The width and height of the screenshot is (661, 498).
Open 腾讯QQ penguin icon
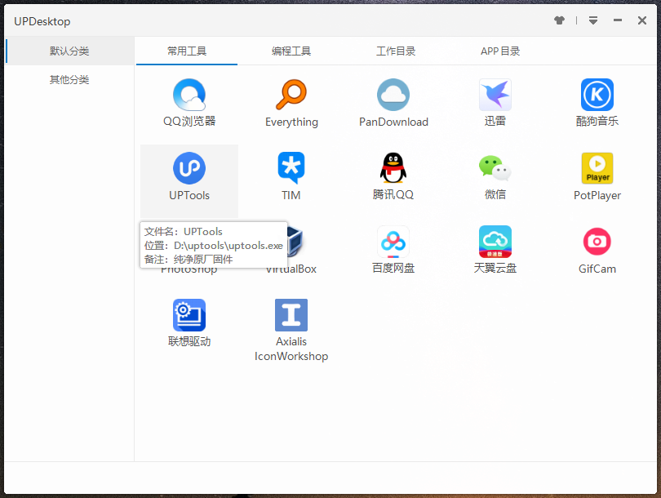point(393,169)
